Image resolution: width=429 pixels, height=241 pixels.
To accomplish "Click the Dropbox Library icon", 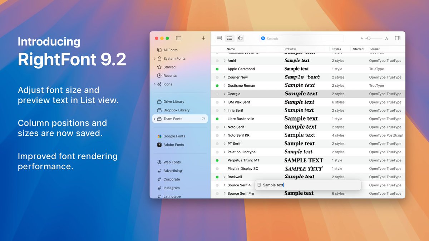I will tap(159, 110).
